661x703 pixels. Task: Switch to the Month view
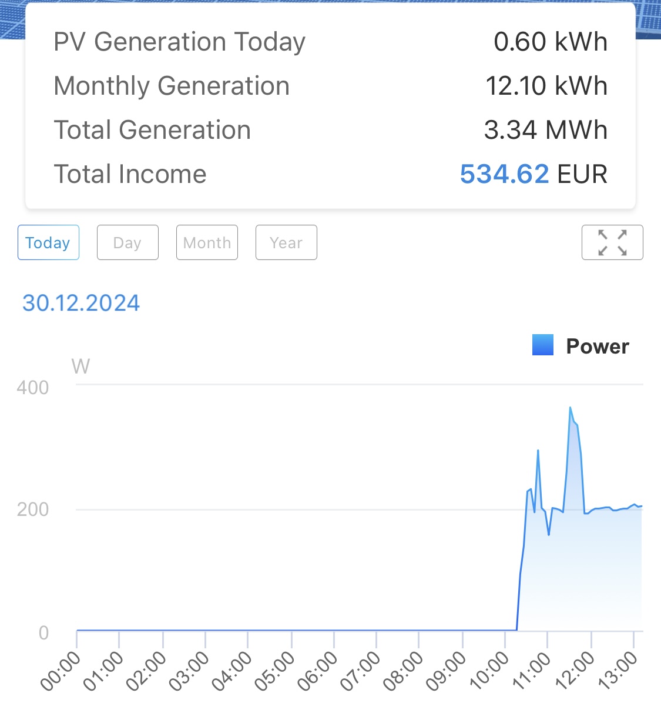click(207, 242)
